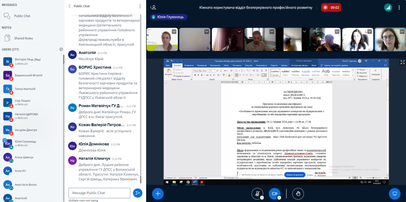Click the Message Public Chat input field

pos(99,193)
